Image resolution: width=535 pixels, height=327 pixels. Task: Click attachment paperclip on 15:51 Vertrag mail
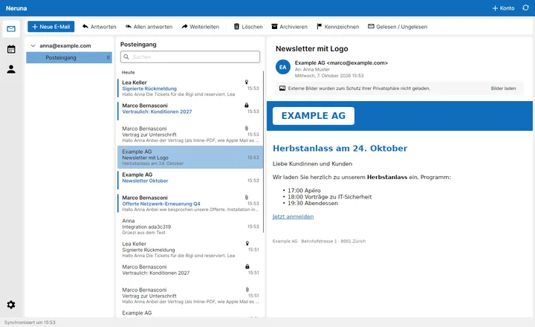(x=247, y=289)
